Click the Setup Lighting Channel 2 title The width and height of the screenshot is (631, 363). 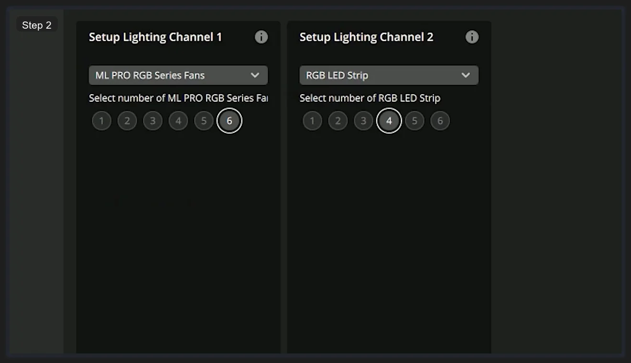366,37
